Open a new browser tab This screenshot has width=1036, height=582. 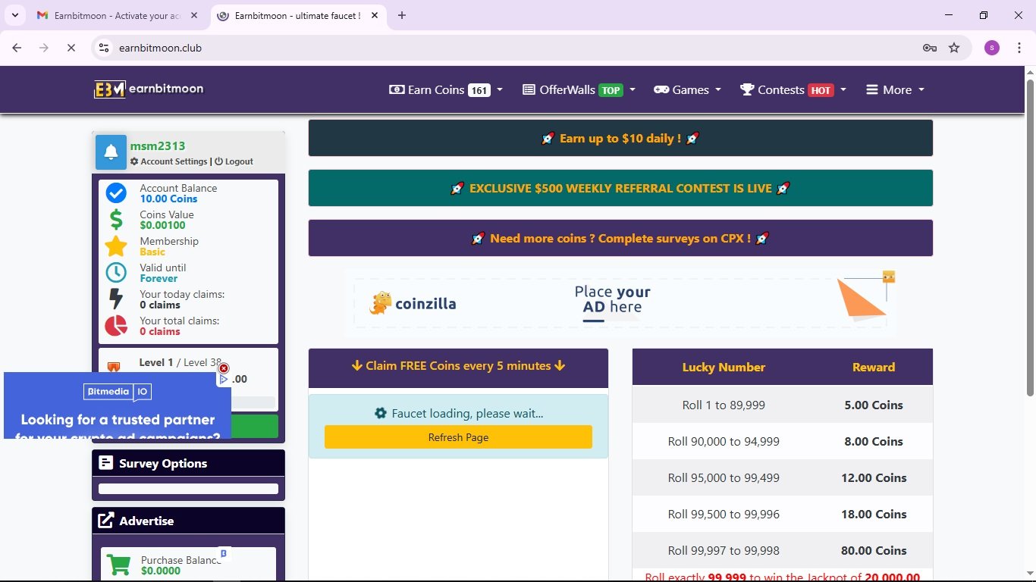(402, 15)
